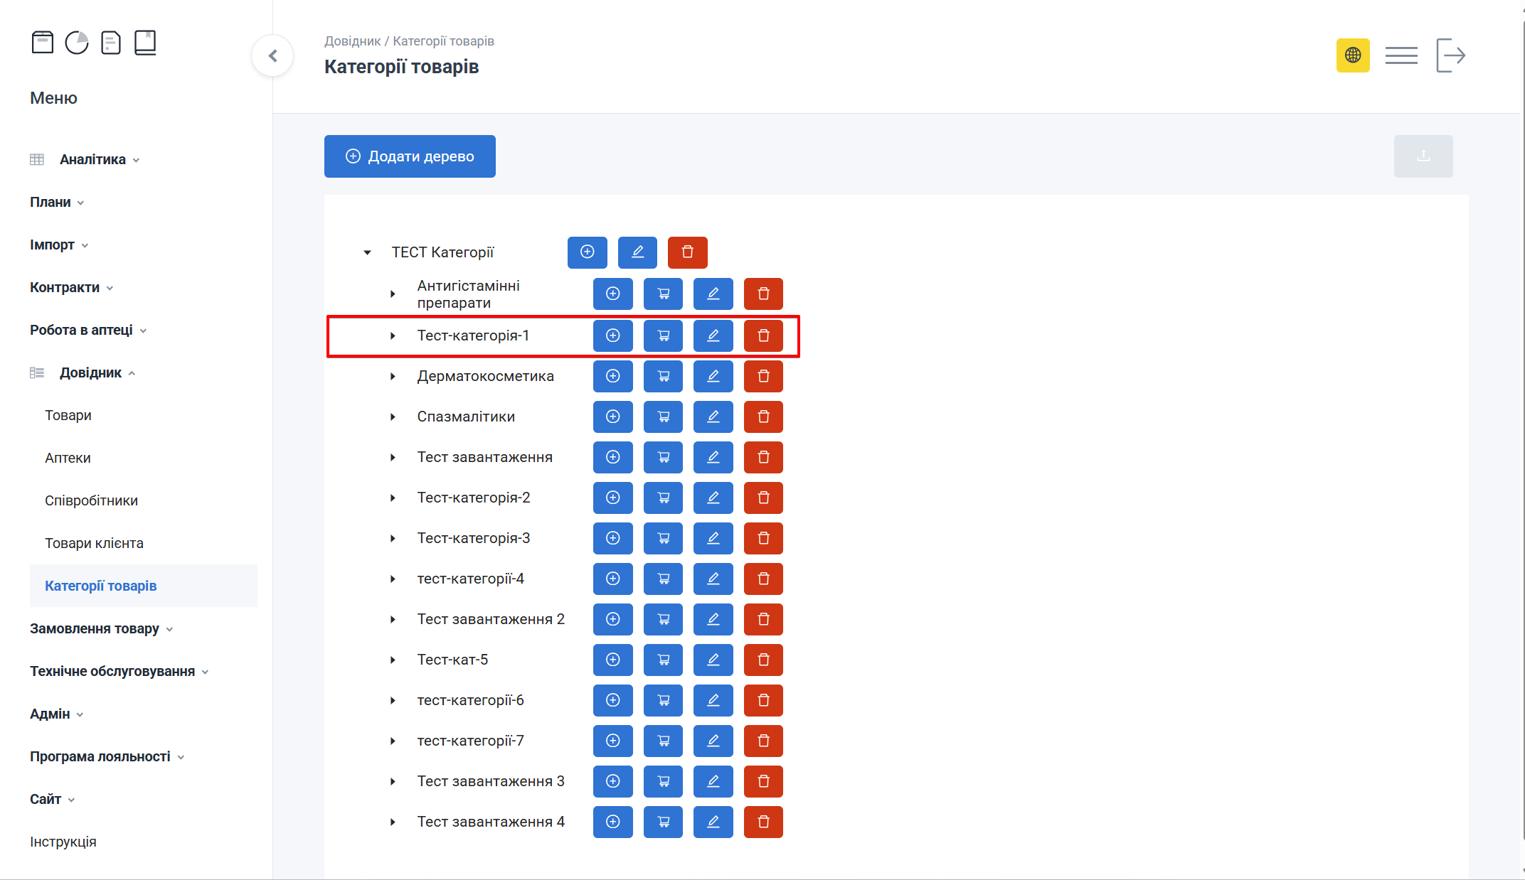This screenshot has height=880, width=1525.
Task: Open the Товари menu item
Action: pyautogui.click(x=68, y=415)
